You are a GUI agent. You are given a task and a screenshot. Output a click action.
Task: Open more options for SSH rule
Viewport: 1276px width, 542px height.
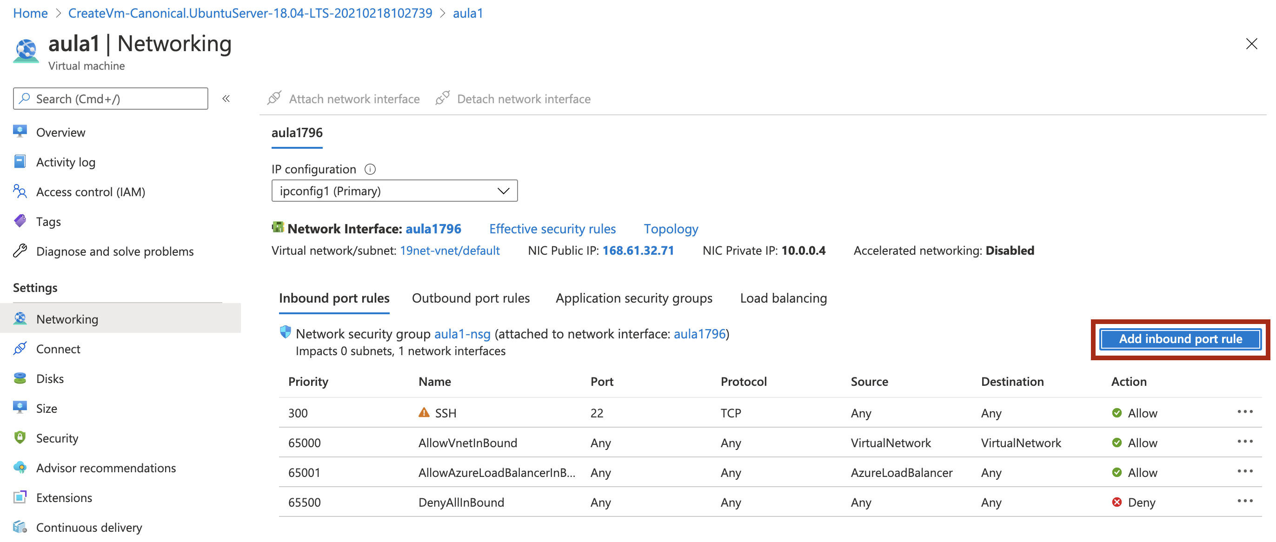click(x=1244, y=412)
